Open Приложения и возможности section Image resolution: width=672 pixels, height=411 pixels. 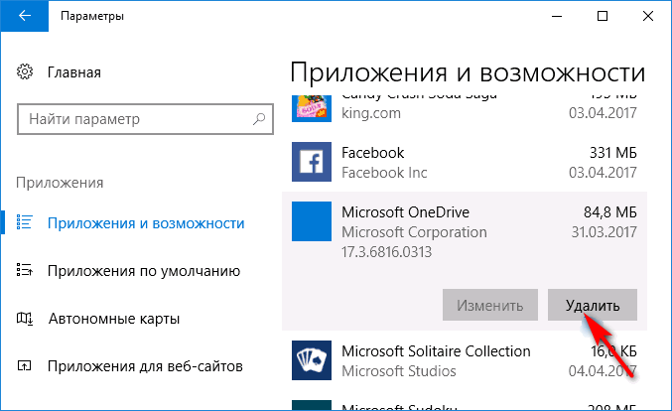click(146, 223)
